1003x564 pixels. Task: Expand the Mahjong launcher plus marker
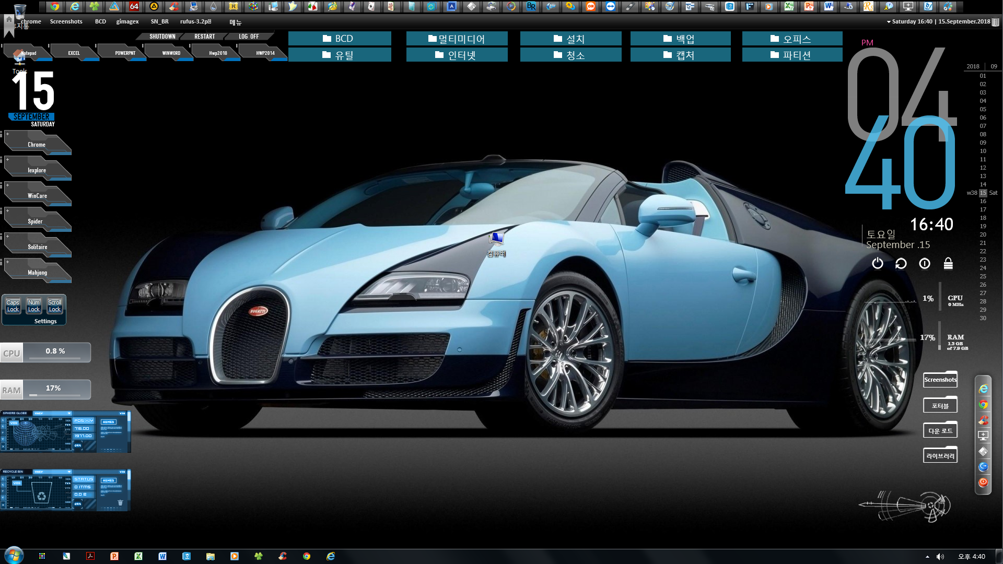click(7, 262)
